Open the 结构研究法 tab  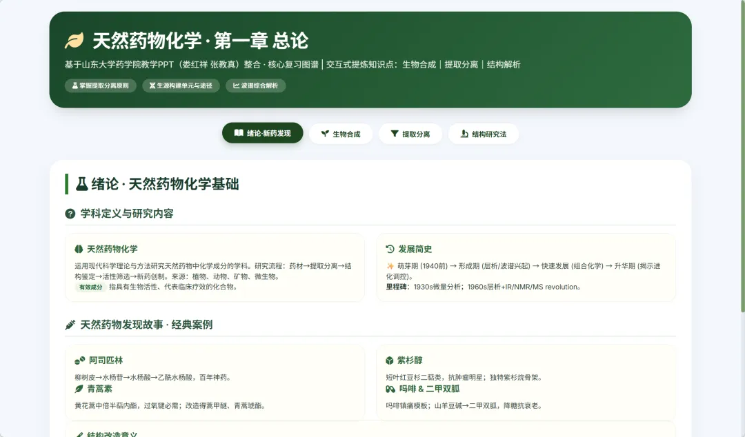click(x=483, y=134)
